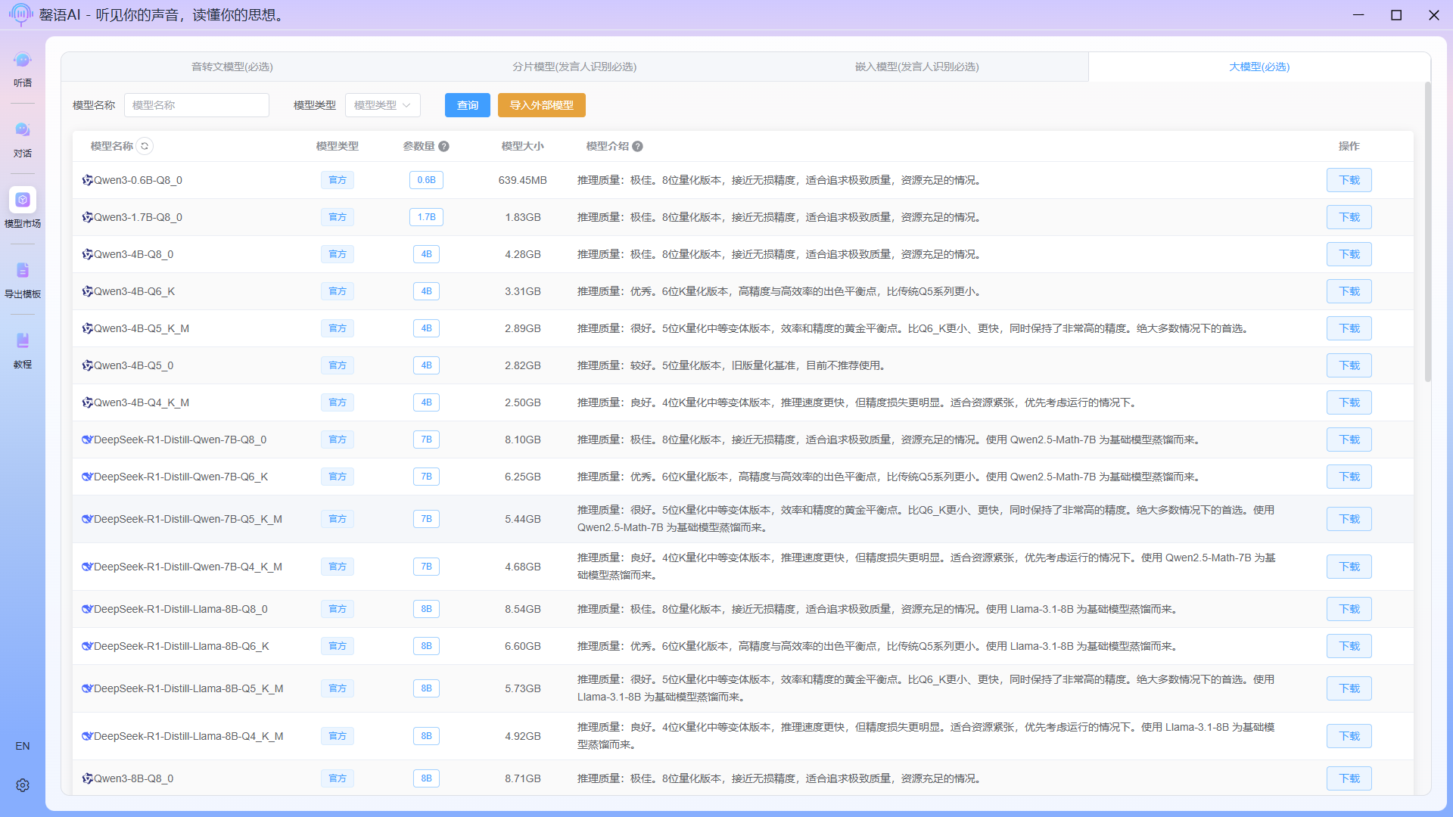Focus the 模型名称 search input field
This screenshot has width=1453, height=817.
pyautogui.click(x=197, y=105)
